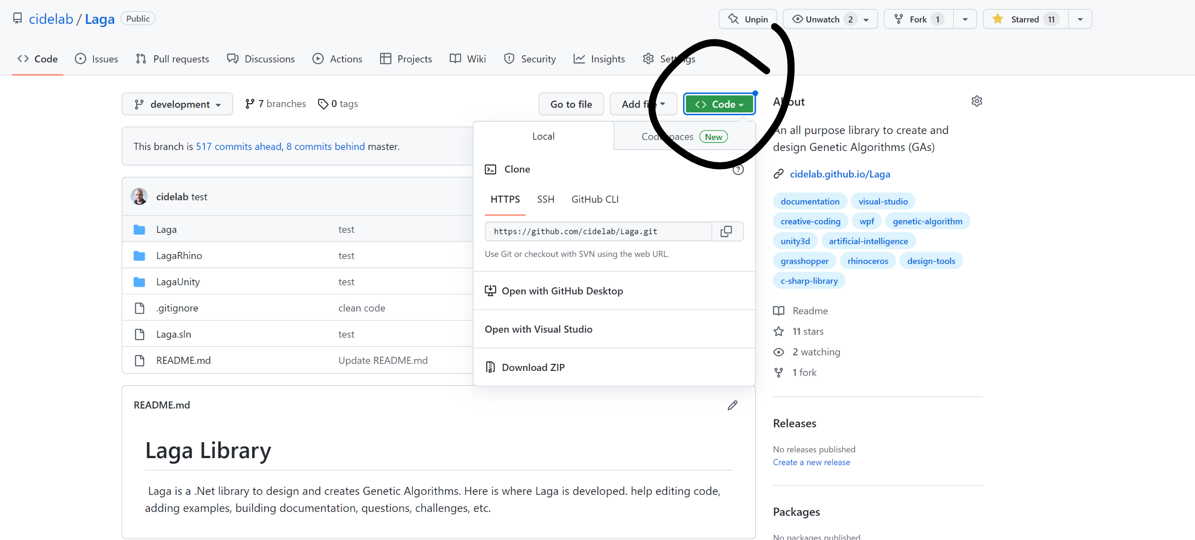Click the repository tags icon

323,104
